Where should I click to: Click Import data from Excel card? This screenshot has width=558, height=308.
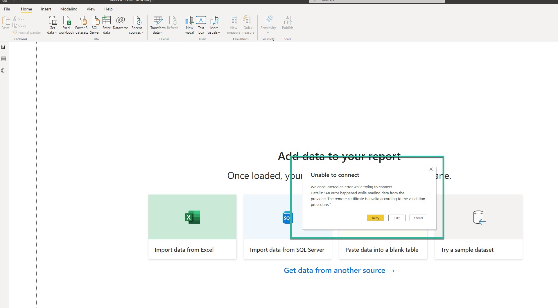click(192, 227)
